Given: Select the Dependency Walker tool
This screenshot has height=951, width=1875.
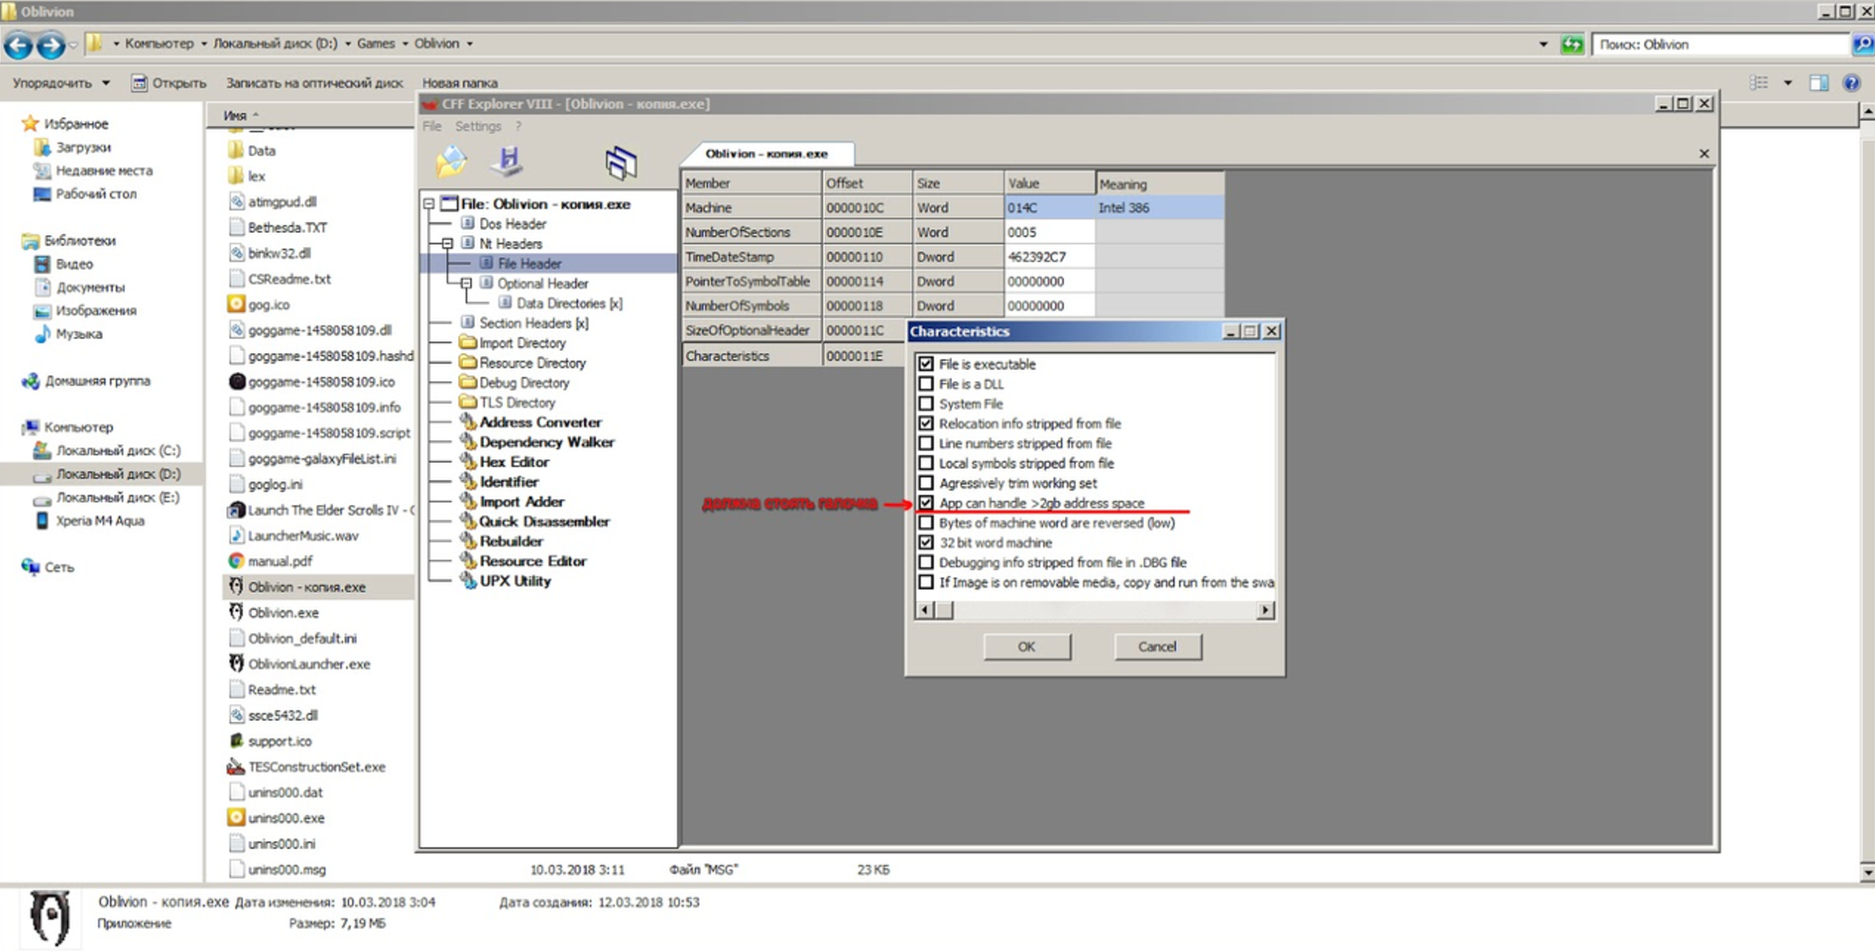Looking at the screenshot, I should coord(547,442).
